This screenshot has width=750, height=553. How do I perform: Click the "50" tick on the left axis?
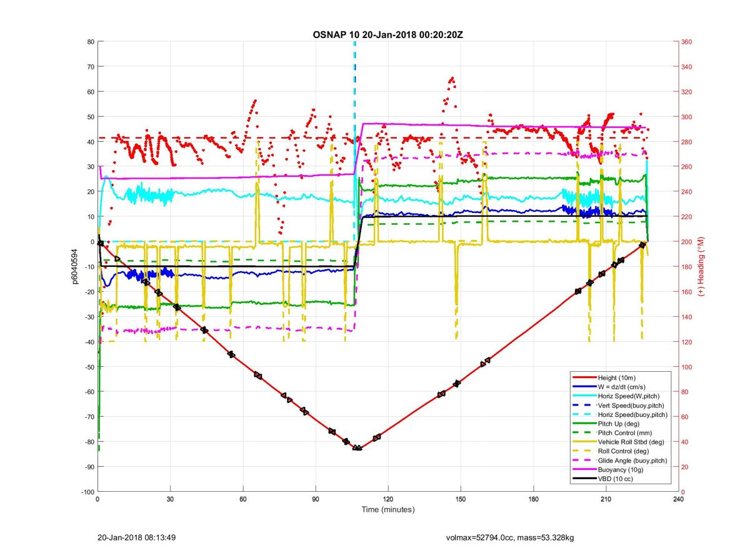point(90,117)
